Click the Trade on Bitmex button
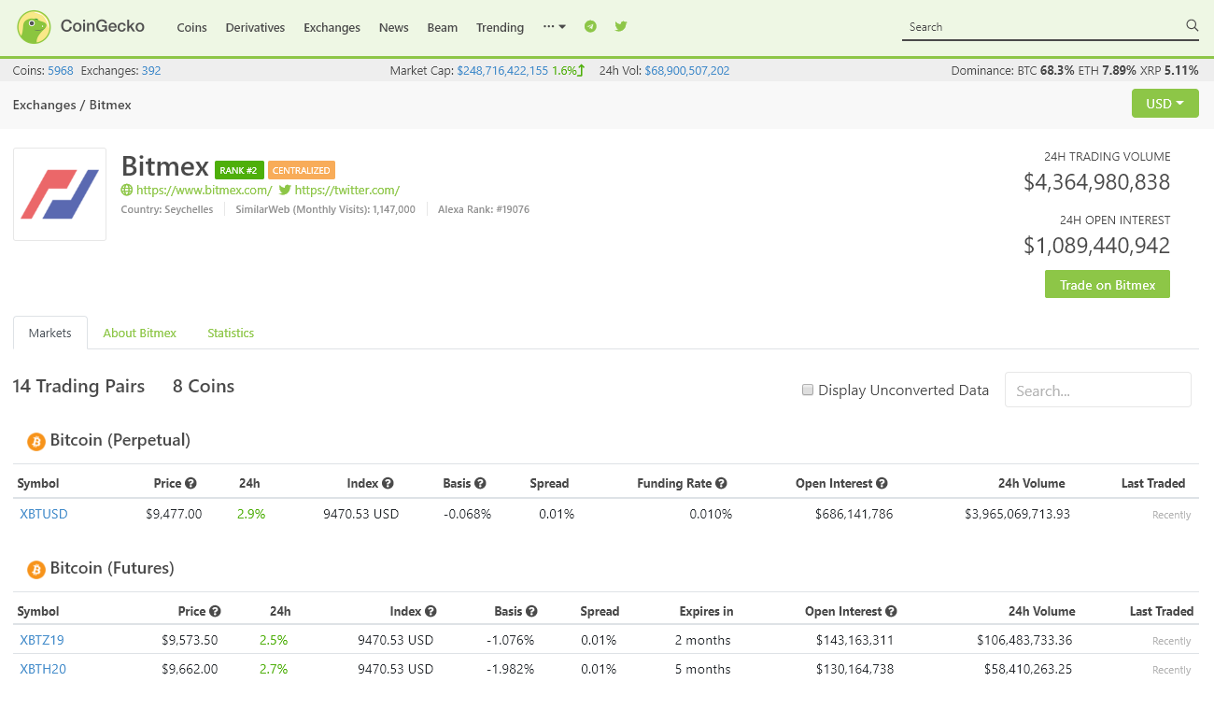Image resolution: width=1214 pixels, height=710 pixels. pyautogui.click(x=1108, y=285)
